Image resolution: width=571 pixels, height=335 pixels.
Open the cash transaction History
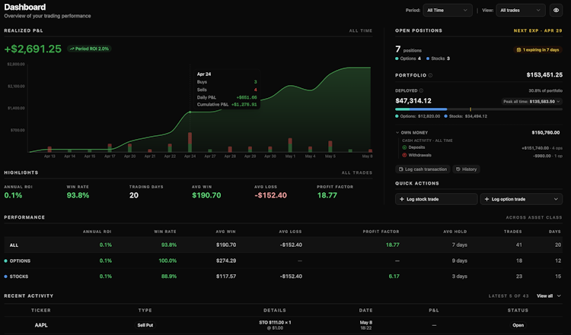[466, 169]
